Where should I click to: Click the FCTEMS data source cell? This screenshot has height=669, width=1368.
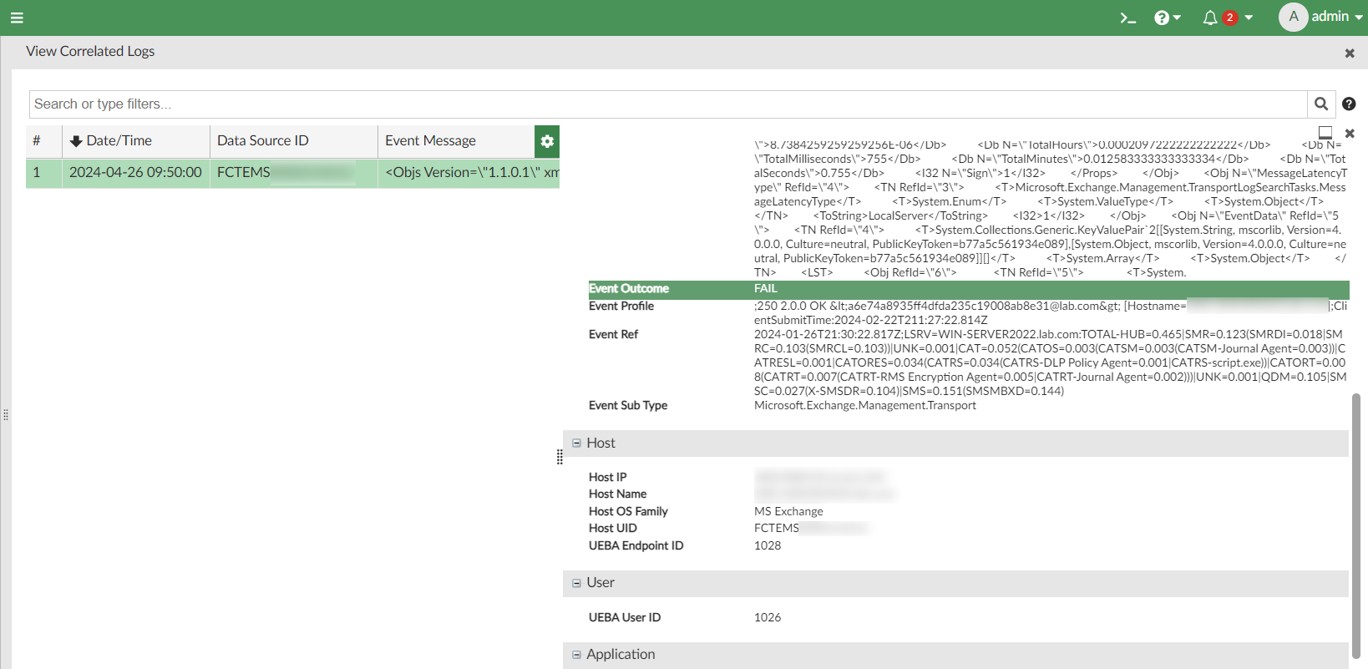(294, 173)
